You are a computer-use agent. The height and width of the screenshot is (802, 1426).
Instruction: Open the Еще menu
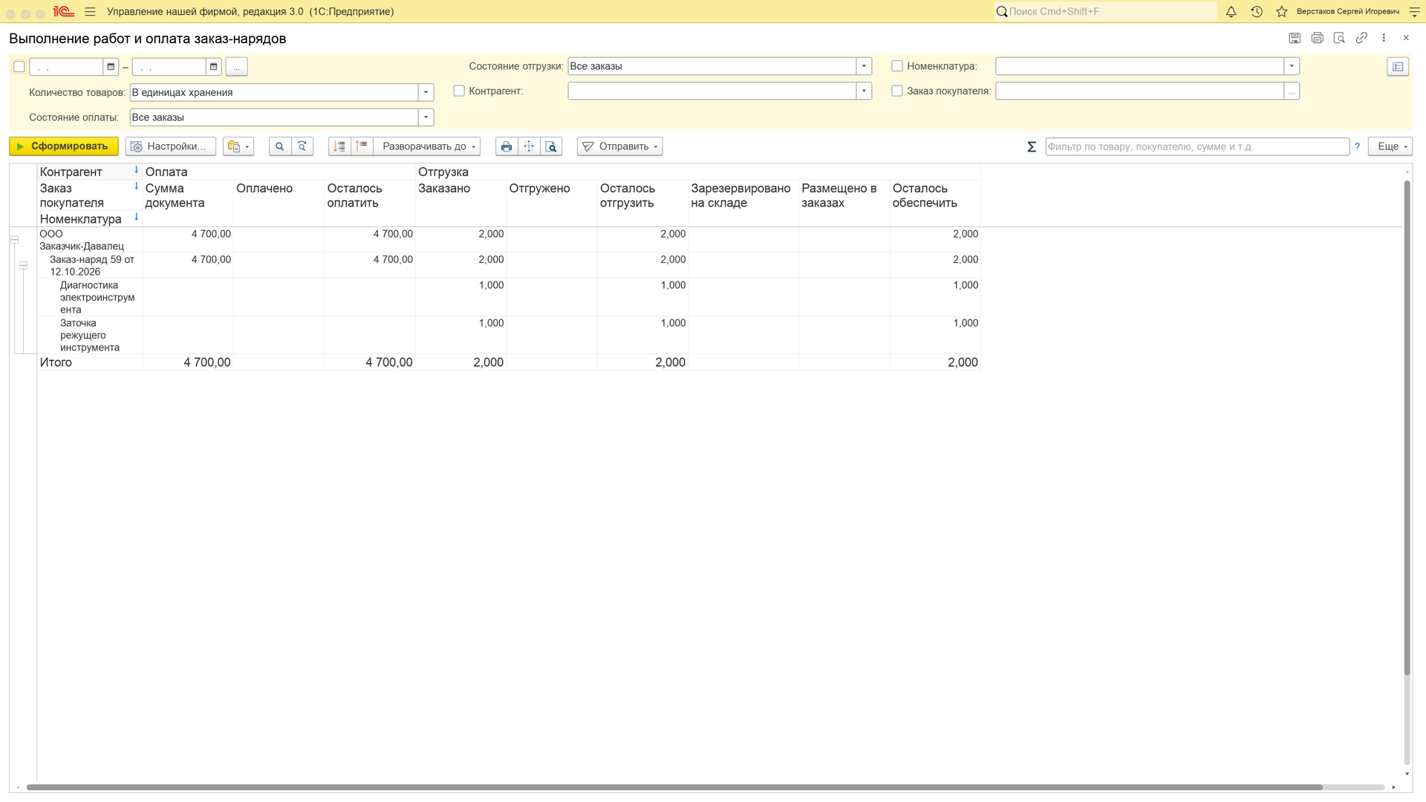pos(1390,146)
